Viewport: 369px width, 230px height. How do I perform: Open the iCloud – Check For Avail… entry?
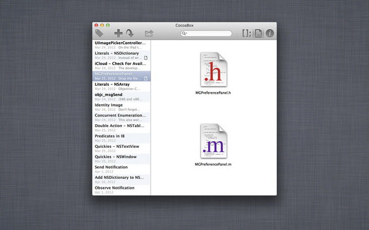coord(121,66)
